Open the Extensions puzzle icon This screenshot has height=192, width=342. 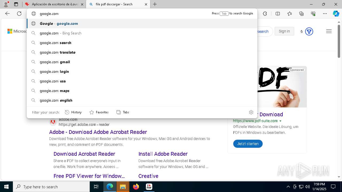[265, 14]
